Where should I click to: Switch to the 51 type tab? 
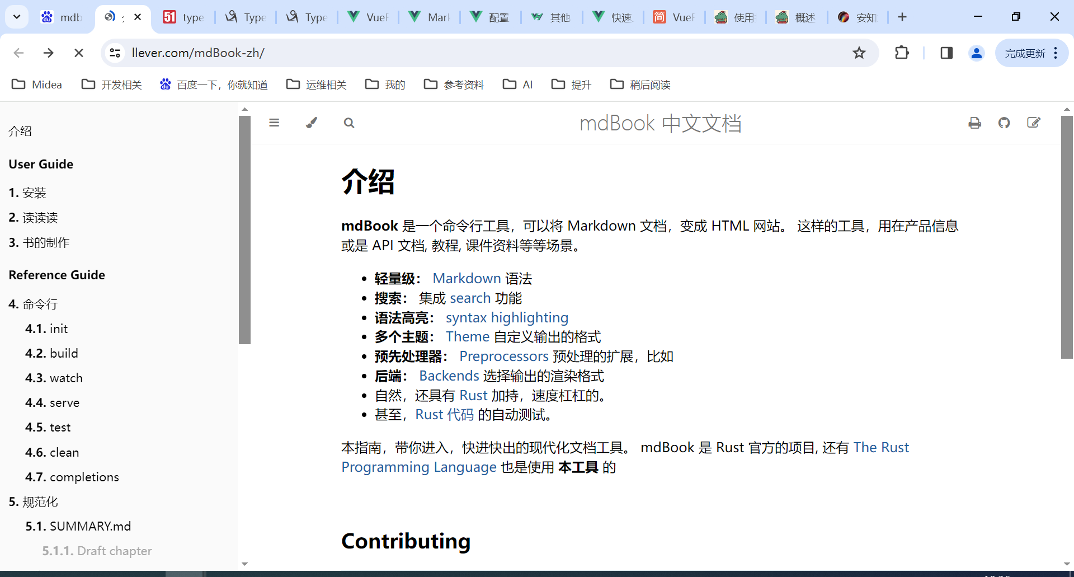tap(183, 17)
